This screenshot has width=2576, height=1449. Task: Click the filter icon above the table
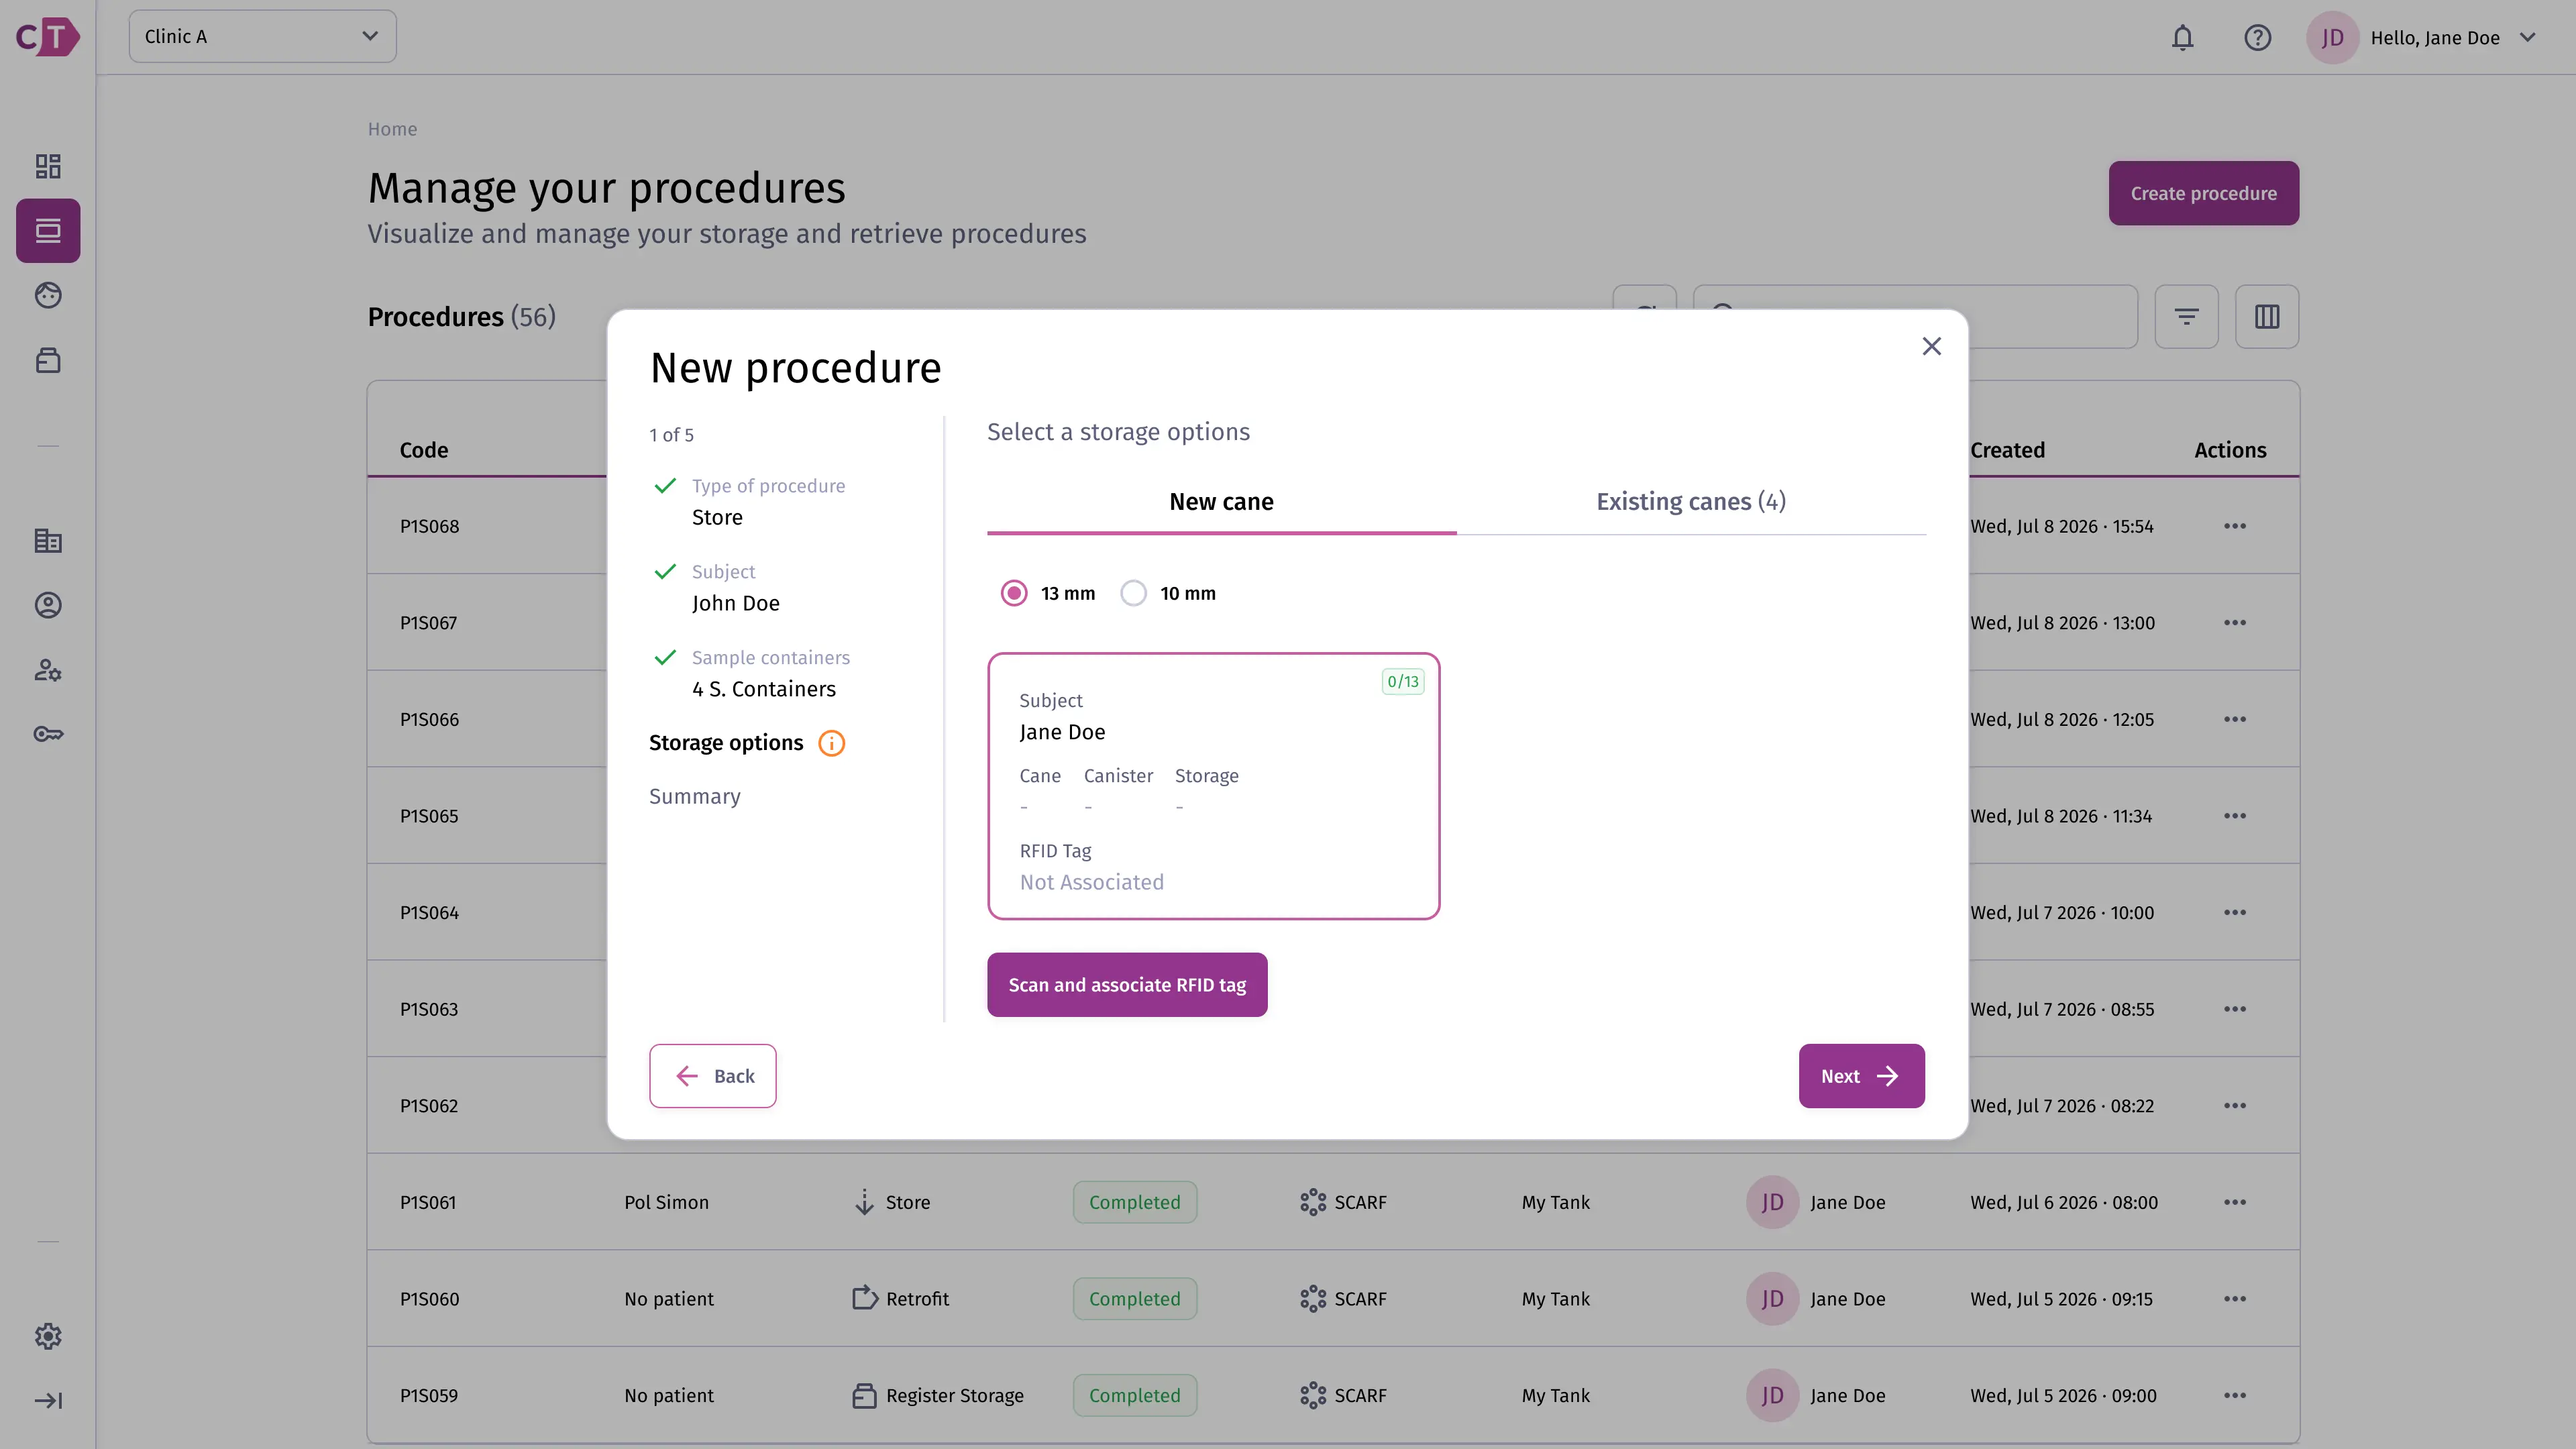coord(2186,317)
